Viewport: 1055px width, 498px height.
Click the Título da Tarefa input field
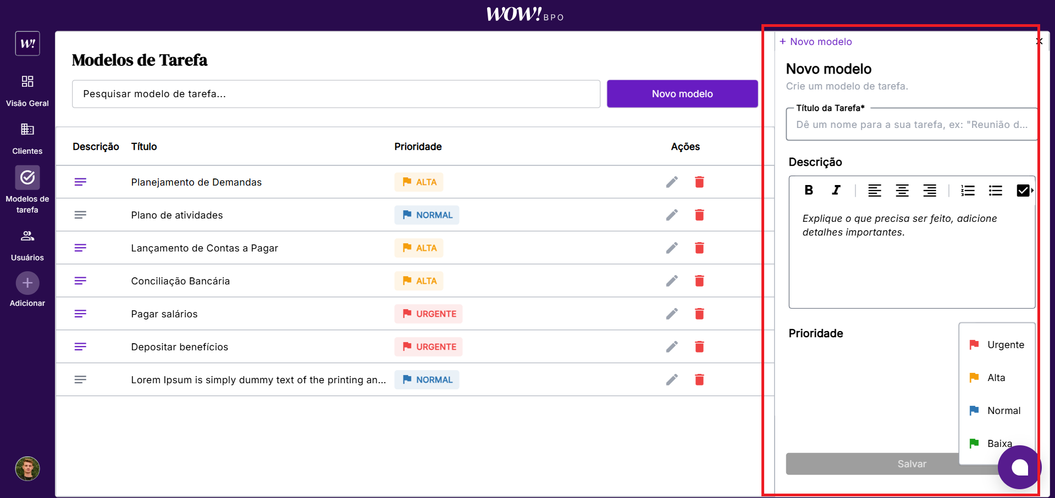[x=911, y=125]
